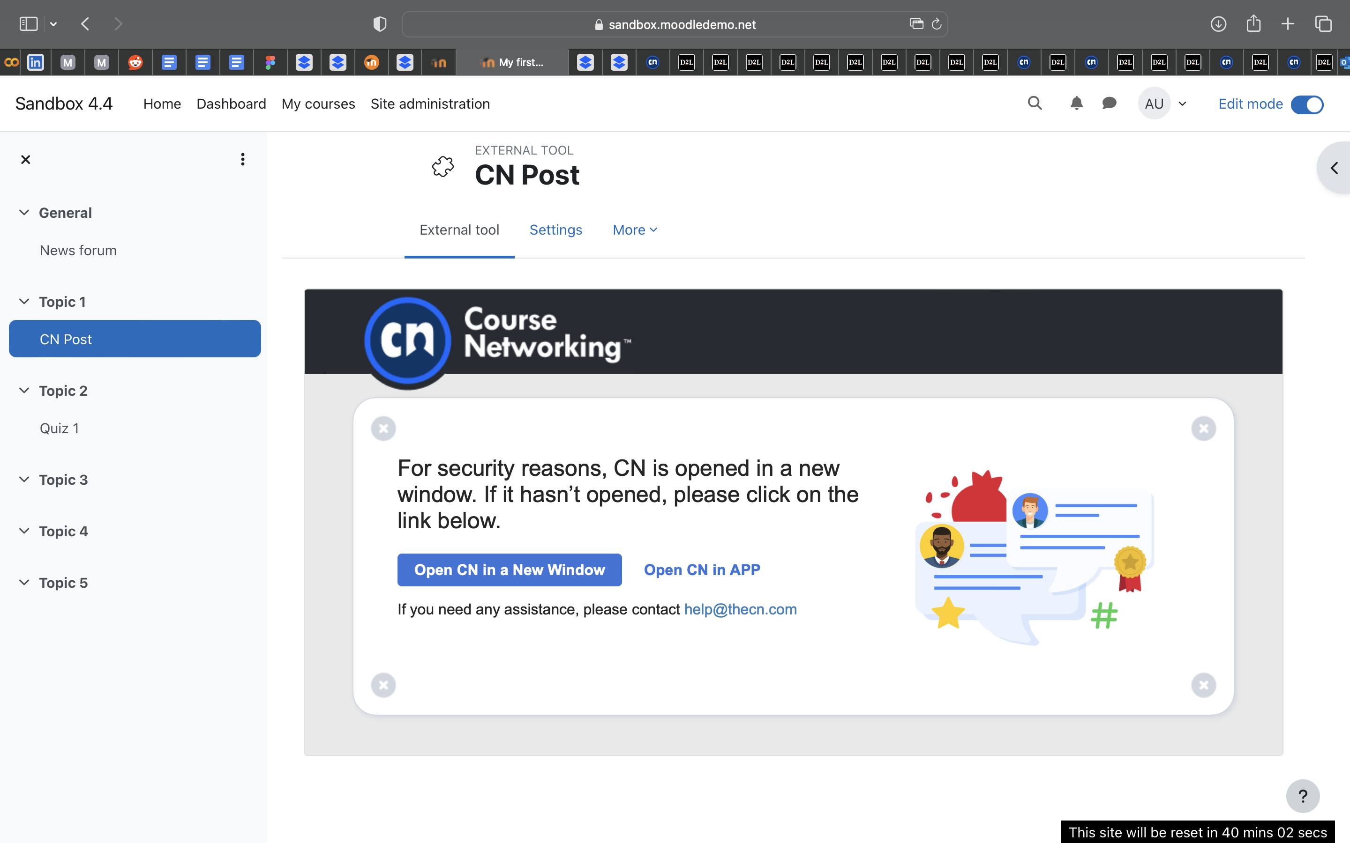Screen dimensions: 1350x843
Task: Open Dashboard in the navigation bar
Action: [232, 104]
